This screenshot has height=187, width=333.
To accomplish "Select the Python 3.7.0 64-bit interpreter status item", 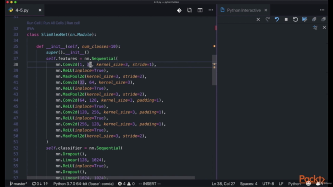I will click(83, 183).
